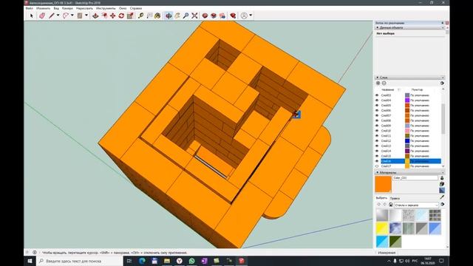The image size is (473, 266).
Task: Choose the Pan hand tool
Action: click(x=177, y=16)
